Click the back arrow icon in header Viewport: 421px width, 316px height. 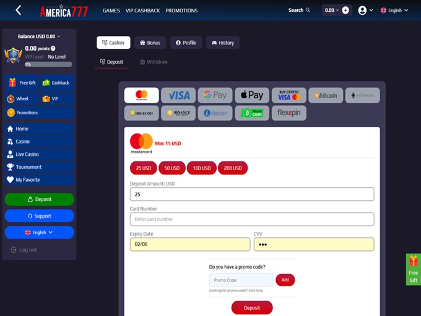(18, 11)
